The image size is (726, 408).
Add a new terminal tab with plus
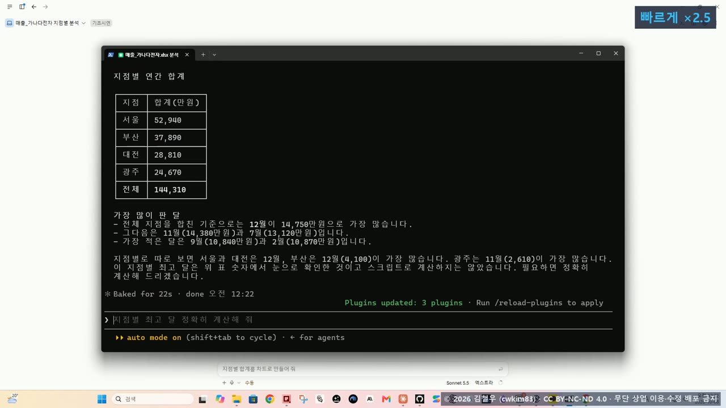(203, 55)
